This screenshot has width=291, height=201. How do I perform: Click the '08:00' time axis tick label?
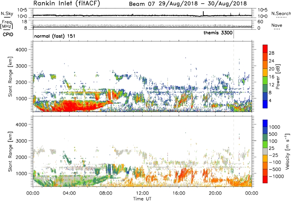tap(106, 193)
